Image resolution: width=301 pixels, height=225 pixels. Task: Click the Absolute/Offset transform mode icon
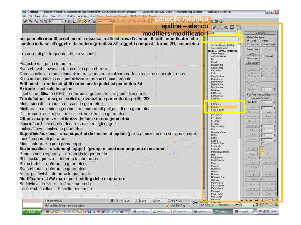pos(118,200)
